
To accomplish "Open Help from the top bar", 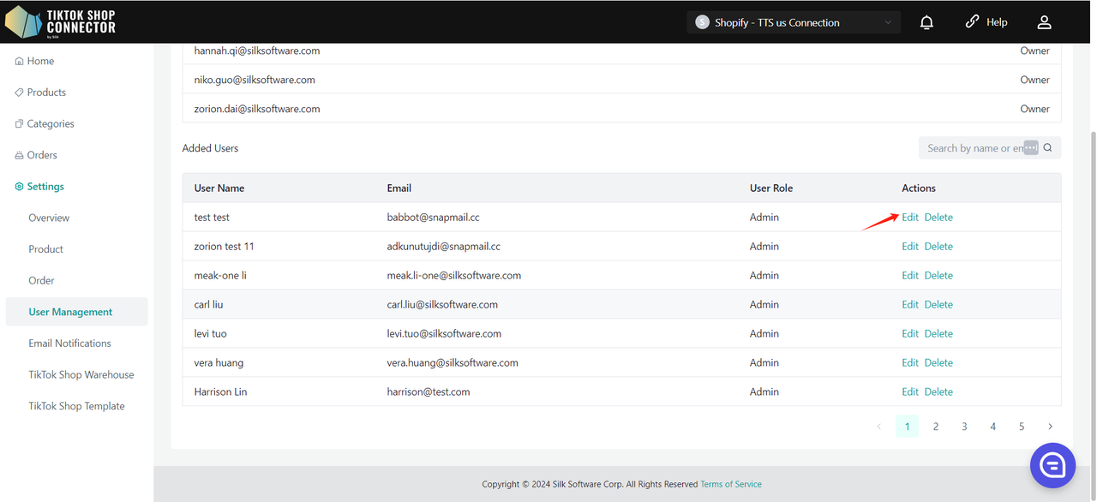I will (986, 22).
